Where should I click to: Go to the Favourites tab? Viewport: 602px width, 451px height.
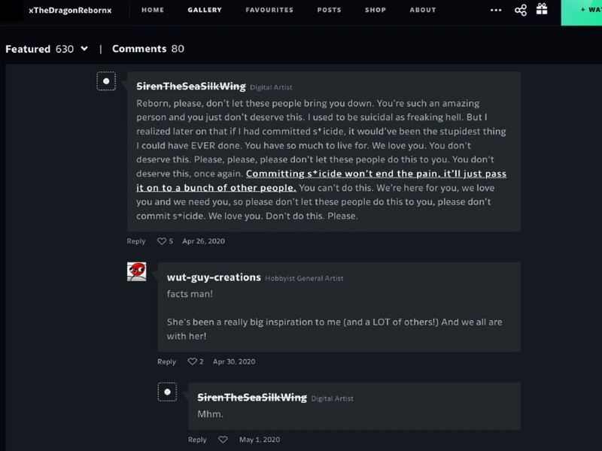click(269, 11)
